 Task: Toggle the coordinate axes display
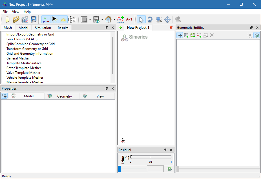(x=46, y=19)
